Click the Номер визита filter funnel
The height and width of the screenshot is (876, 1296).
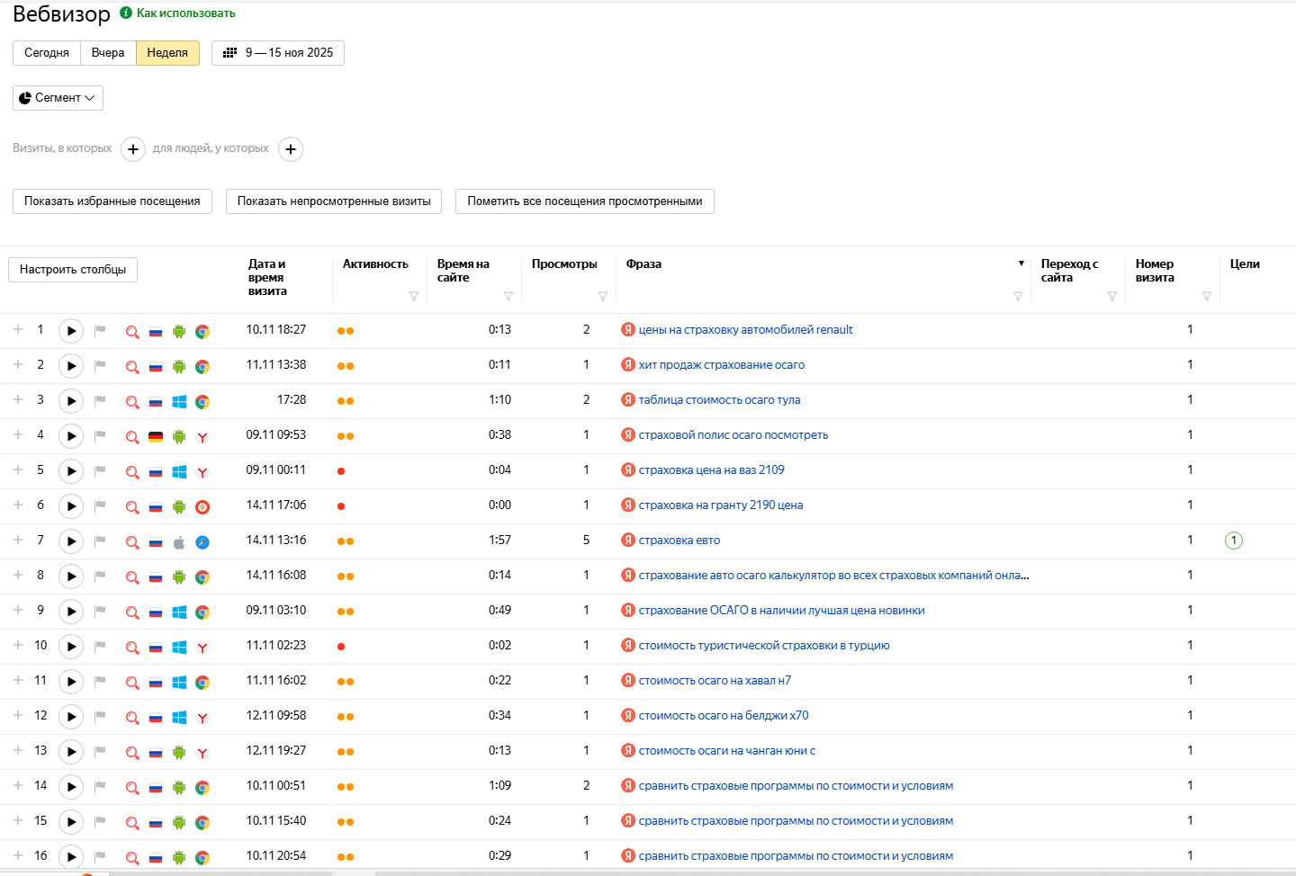[1207, 297]
